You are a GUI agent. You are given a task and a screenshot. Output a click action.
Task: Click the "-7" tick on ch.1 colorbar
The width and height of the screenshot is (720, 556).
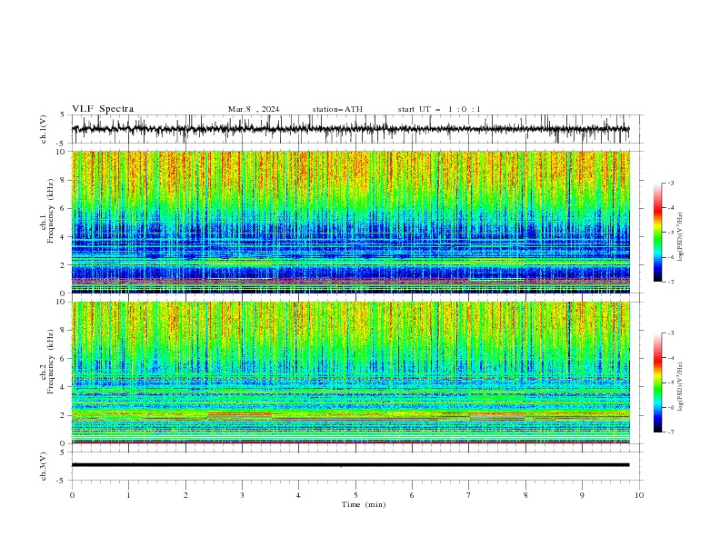[x=671, y=282]
